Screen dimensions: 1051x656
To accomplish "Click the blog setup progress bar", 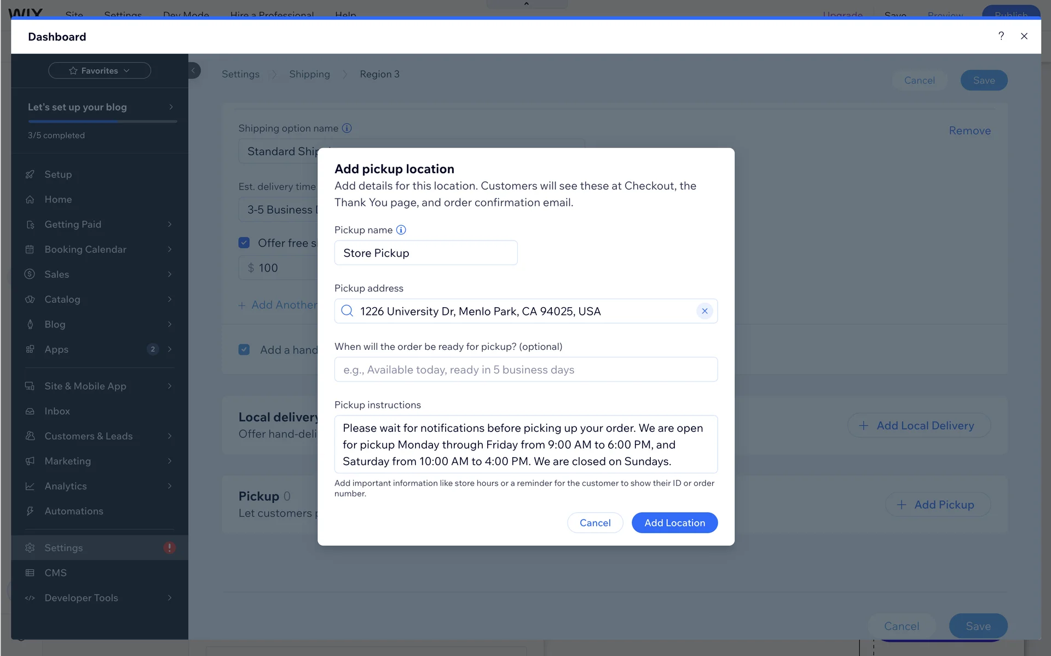I will coord(102,121).
